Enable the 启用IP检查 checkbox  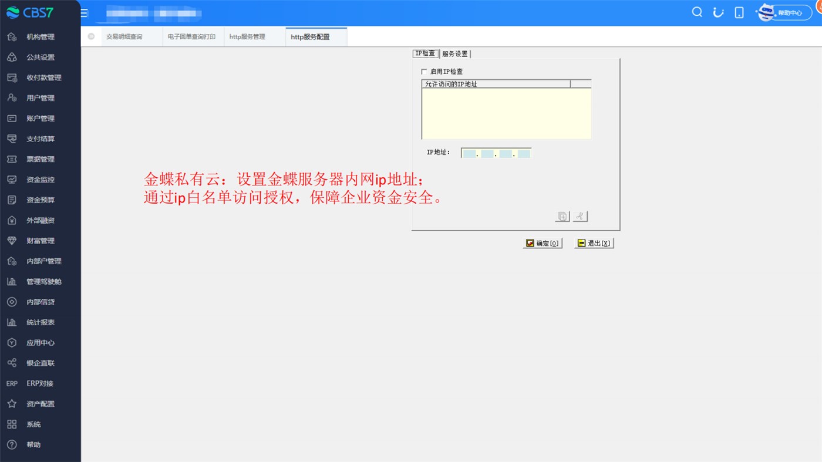425,72
